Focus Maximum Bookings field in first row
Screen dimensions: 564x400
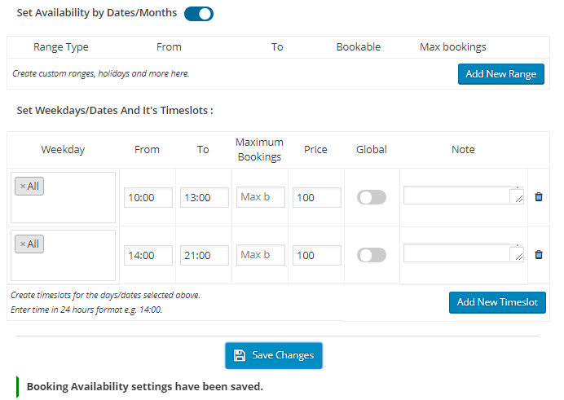(x=261, y=197)
